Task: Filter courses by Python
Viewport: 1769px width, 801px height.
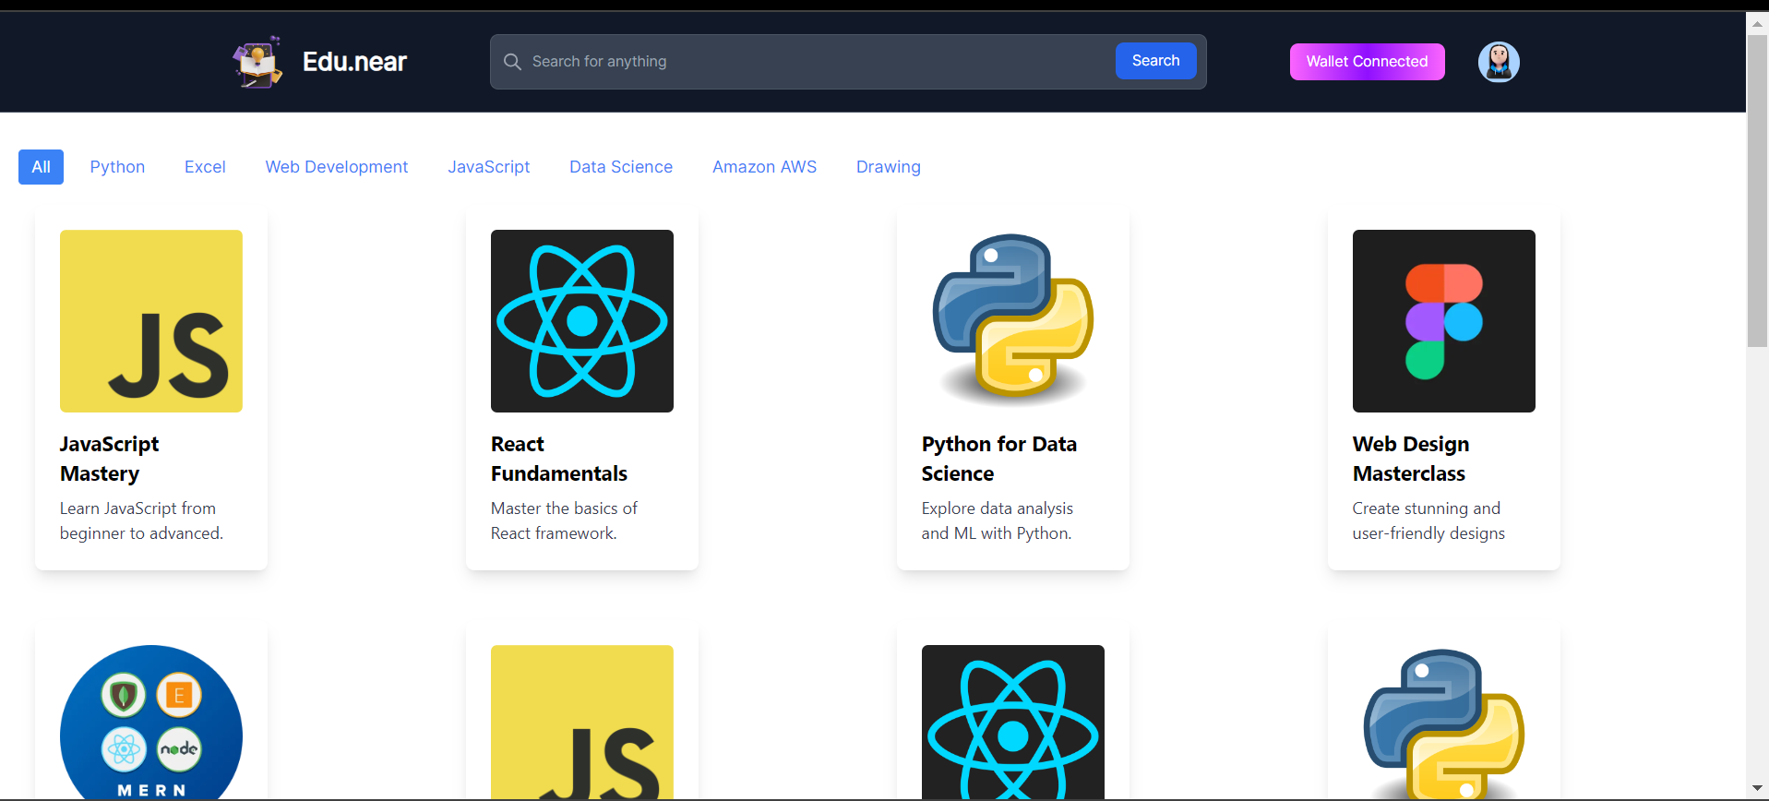Action: coord(117,167)
